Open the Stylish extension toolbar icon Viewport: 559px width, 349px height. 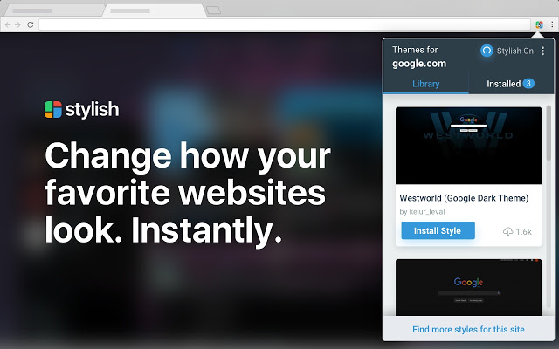pyautogui.click(x=539, y=24)
